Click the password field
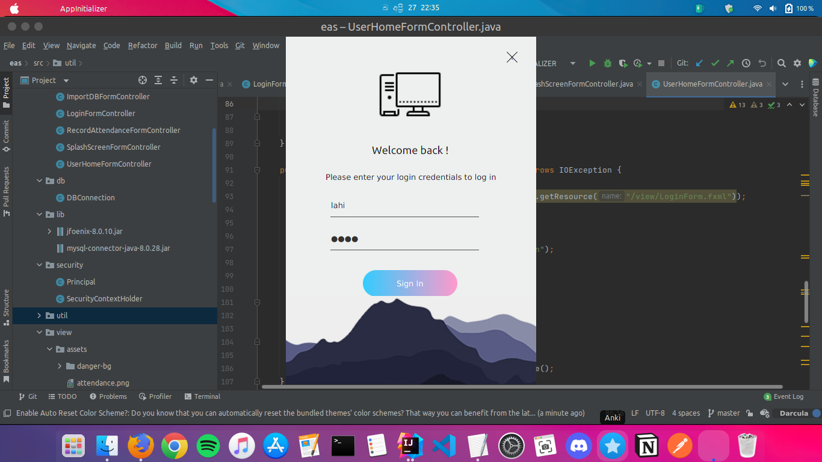The width and height of the screenshot is (822, 462). pyautogui.click(x=404, y=239)
